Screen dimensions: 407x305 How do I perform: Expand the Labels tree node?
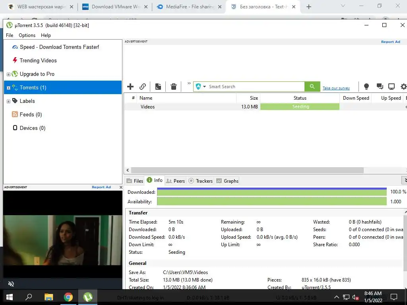pos(8,101)
